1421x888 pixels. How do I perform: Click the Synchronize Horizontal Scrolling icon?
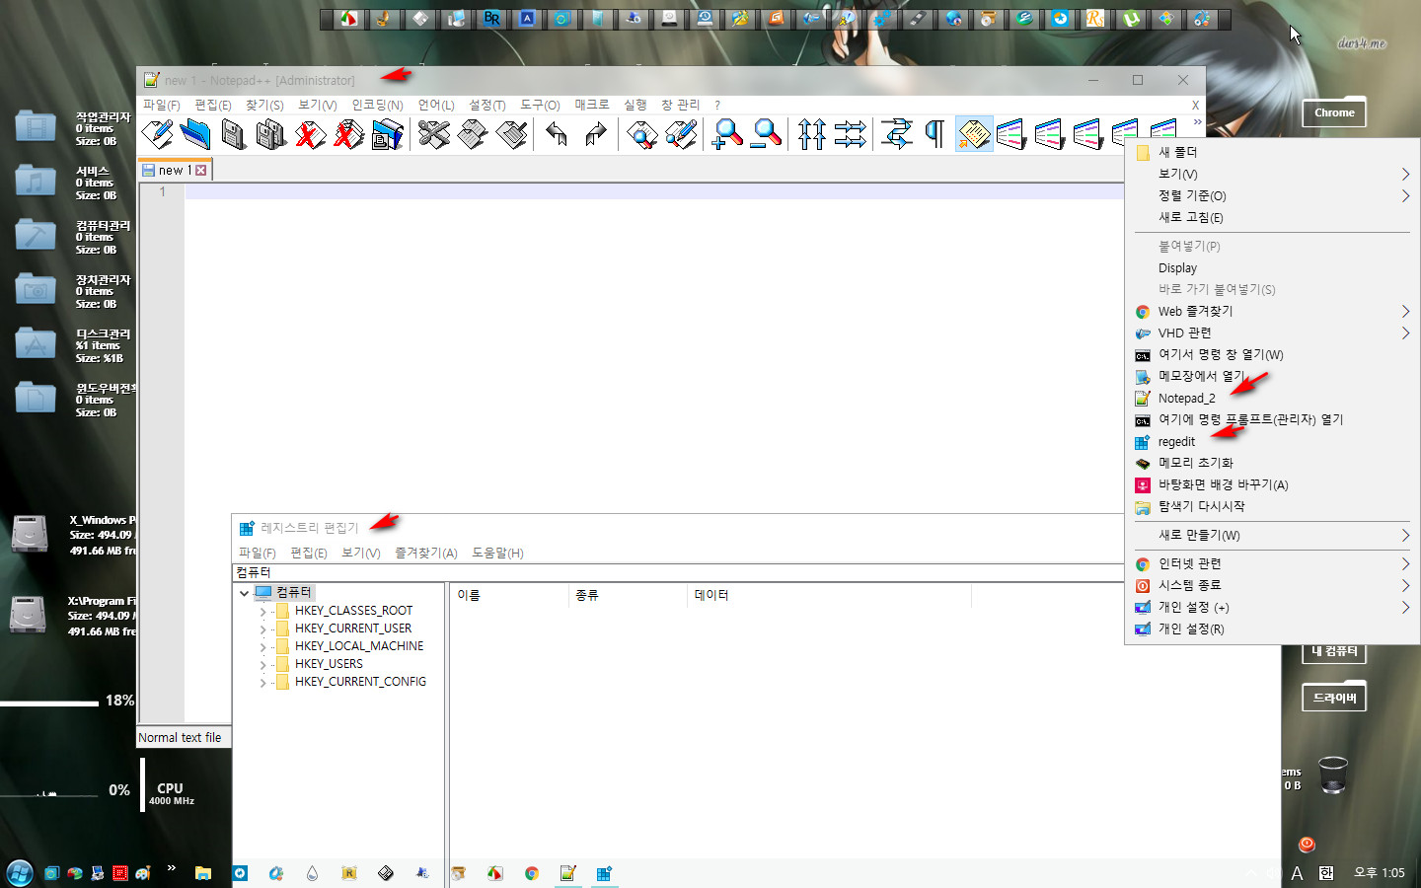[850, 134]
